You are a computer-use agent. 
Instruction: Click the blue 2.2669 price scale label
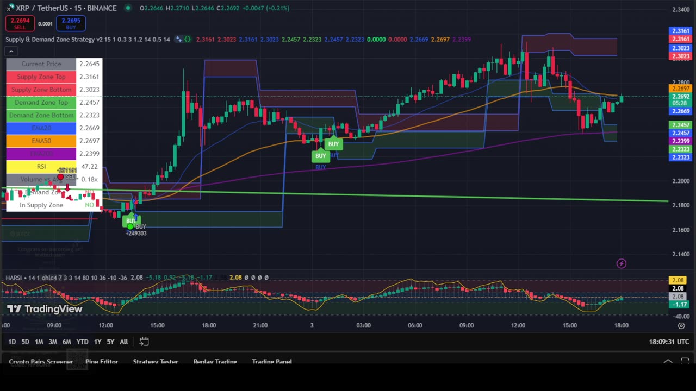(681, 111)
